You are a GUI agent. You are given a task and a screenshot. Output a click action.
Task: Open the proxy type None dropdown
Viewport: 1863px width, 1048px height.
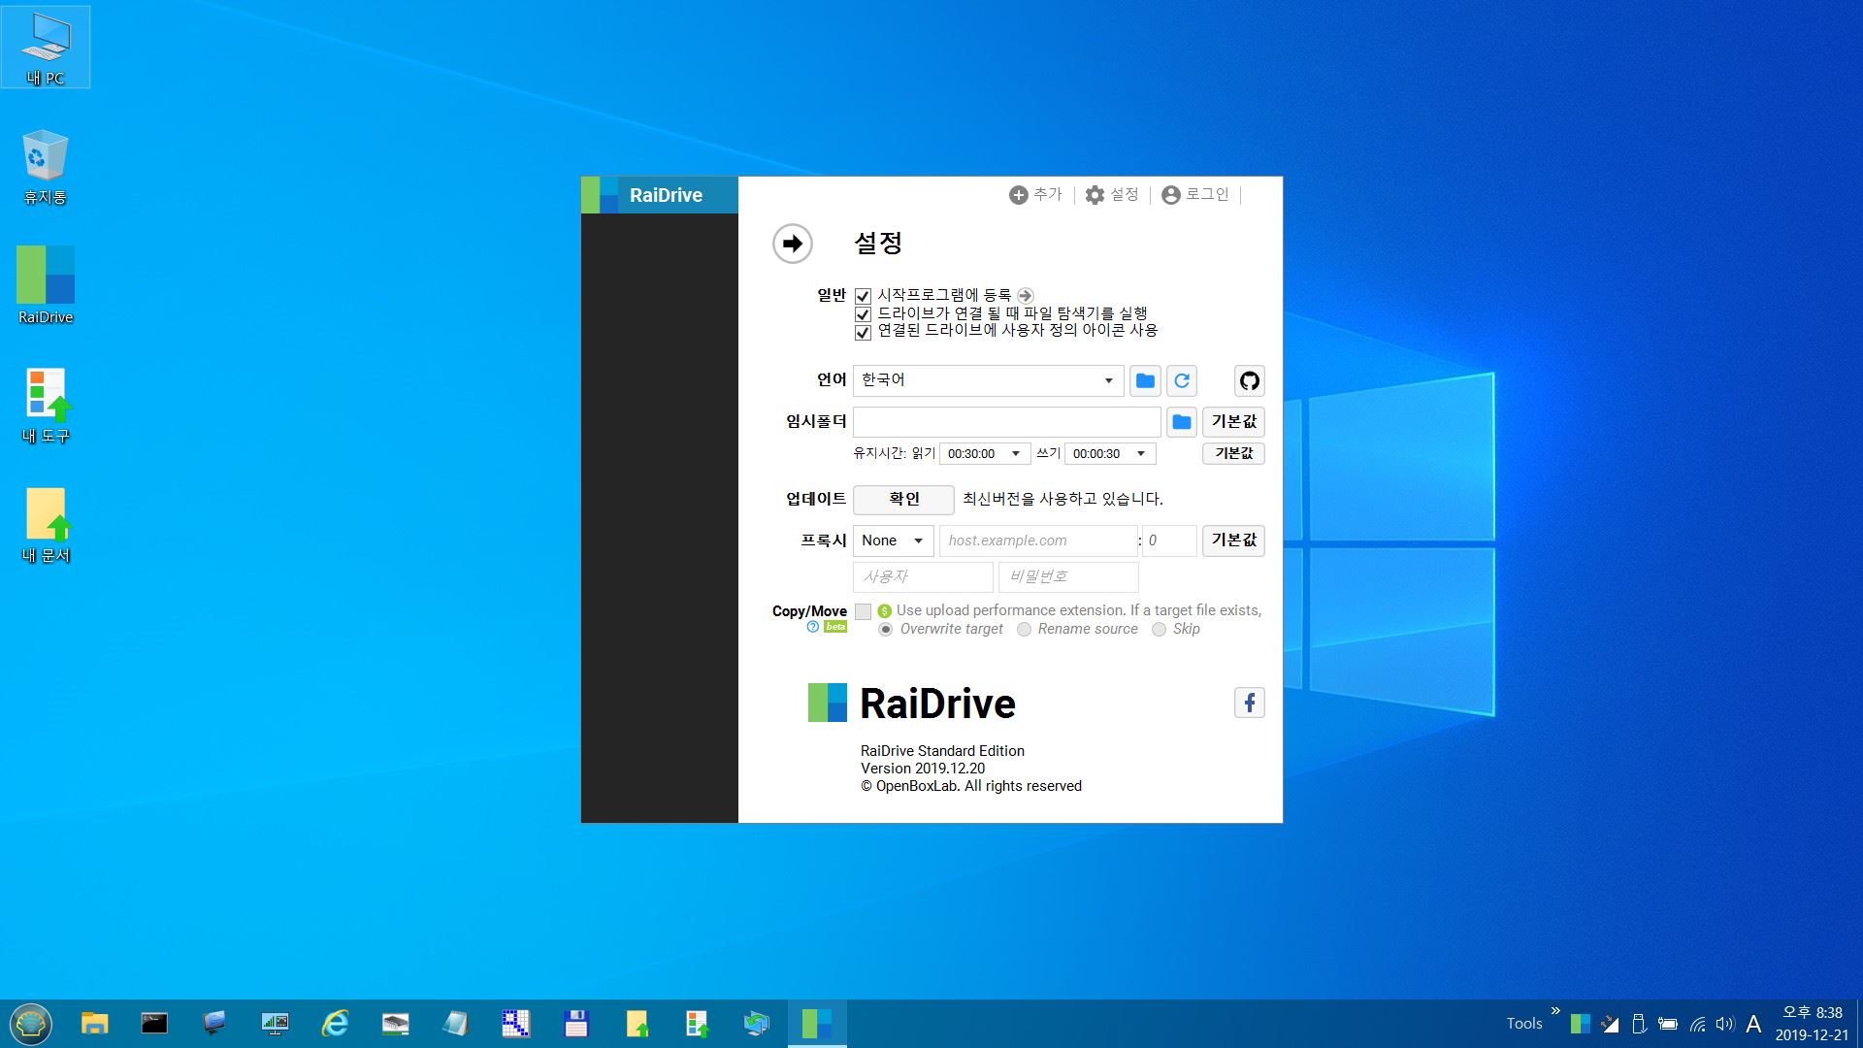click(x=893, y=540)
